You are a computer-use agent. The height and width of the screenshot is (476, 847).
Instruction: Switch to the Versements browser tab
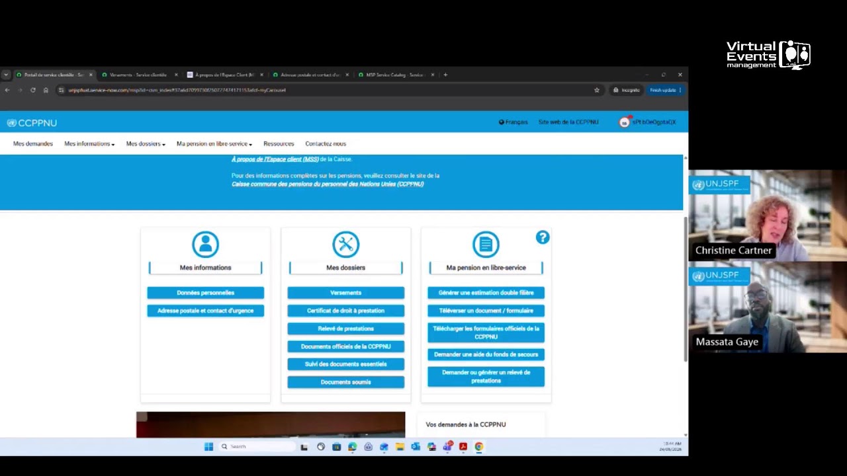pos(139,75)
